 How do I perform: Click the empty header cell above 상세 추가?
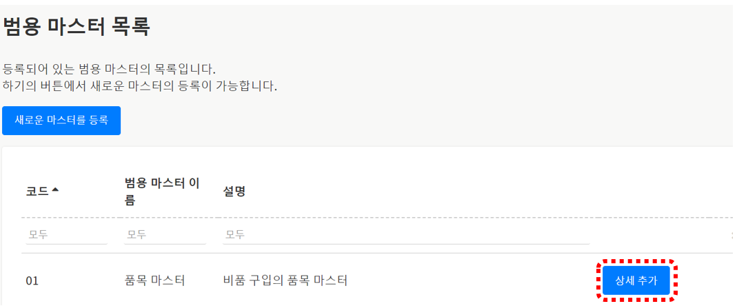tap(636, 192)
